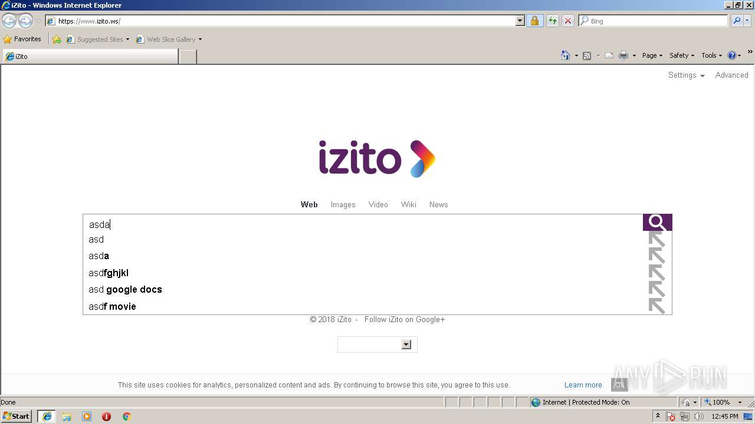The height and width of the screenshot is (424, 755).
Task: Stop loading with the red X button
Action: (x=567, y=21)
